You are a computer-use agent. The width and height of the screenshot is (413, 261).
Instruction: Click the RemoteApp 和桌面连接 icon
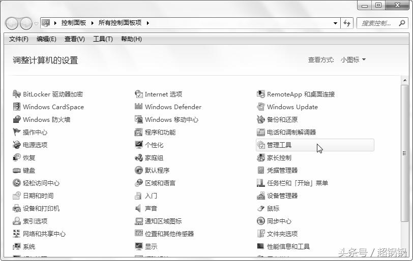[x=261, y=94]
